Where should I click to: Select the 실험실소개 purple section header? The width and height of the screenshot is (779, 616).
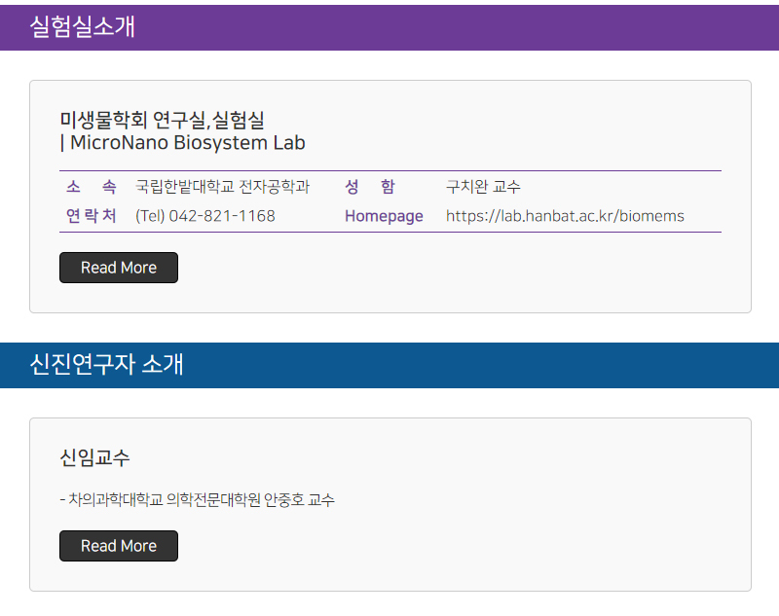(x=389, y=28)
